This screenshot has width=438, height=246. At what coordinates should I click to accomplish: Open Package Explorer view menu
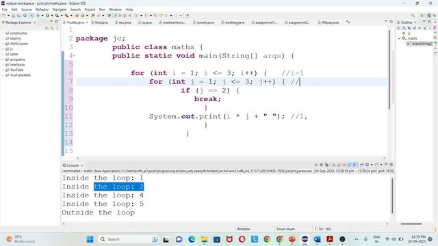(x=57, y=28)
